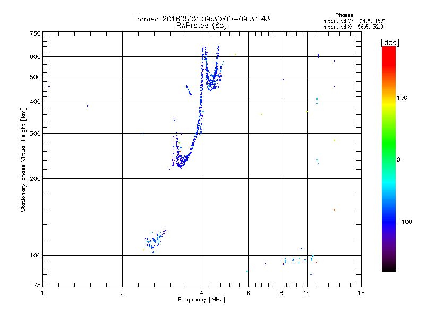Click the 'Phases' header label
The height and width of the screenshot is (319, 425).
point(344,15)
